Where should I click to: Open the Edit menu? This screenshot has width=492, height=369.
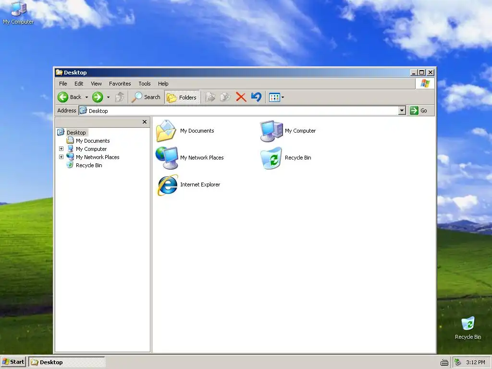coord(79,84)
